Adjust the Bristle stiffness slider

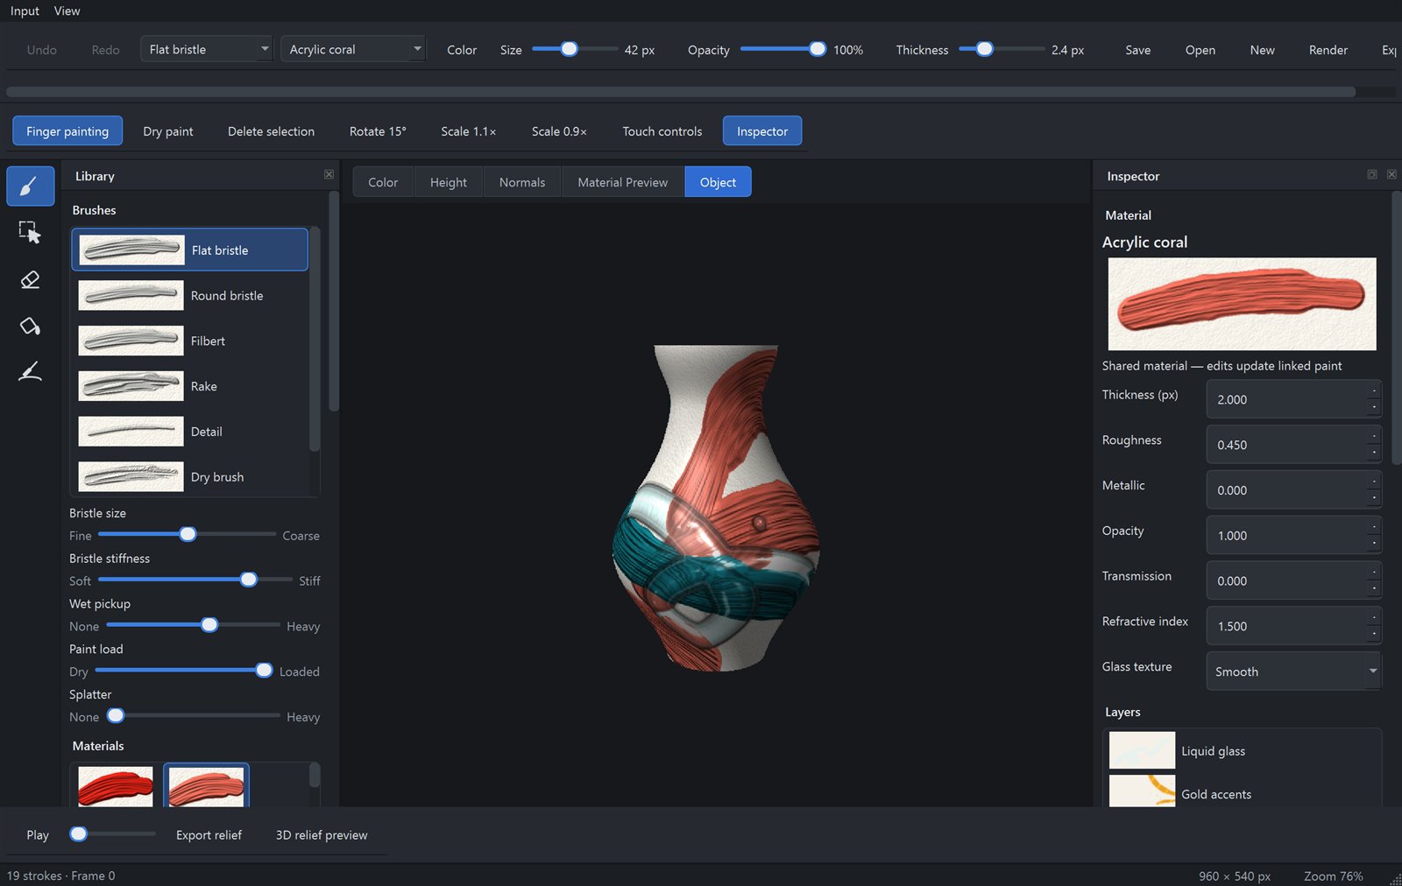pos(249,580)
